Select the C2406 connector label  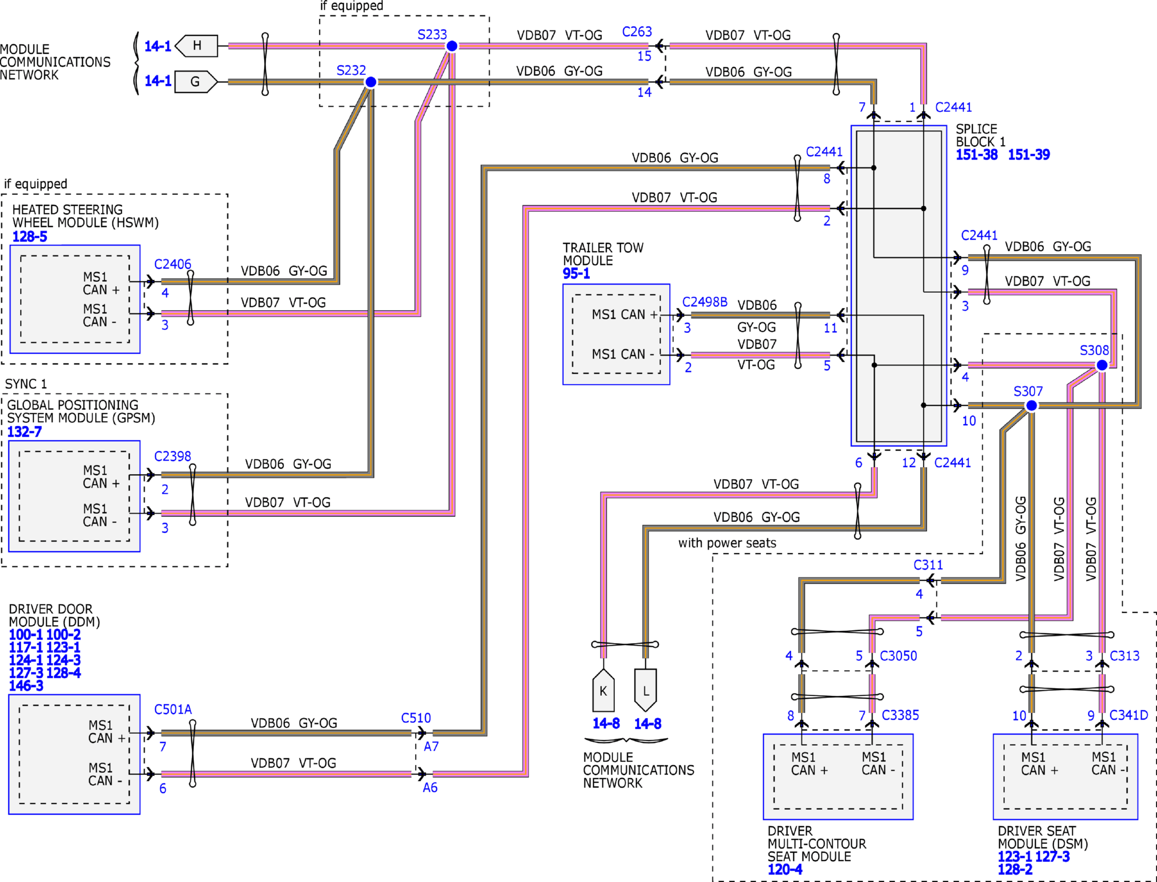click(172, 264)
